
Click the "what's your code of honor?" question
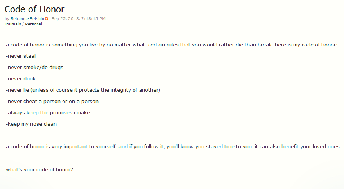coord(39,170)
